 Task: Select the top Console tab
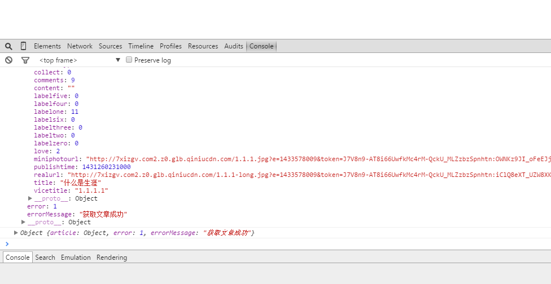point(261,46)
